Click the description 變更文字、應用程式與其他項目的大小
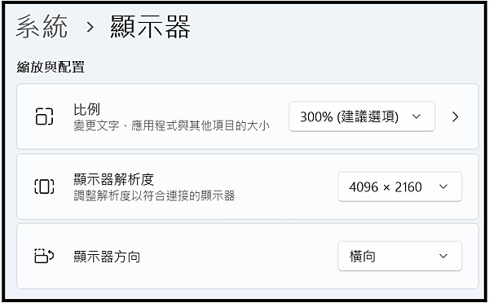Image resolution: width=489 pixels, height=303 pixels. 171,125
